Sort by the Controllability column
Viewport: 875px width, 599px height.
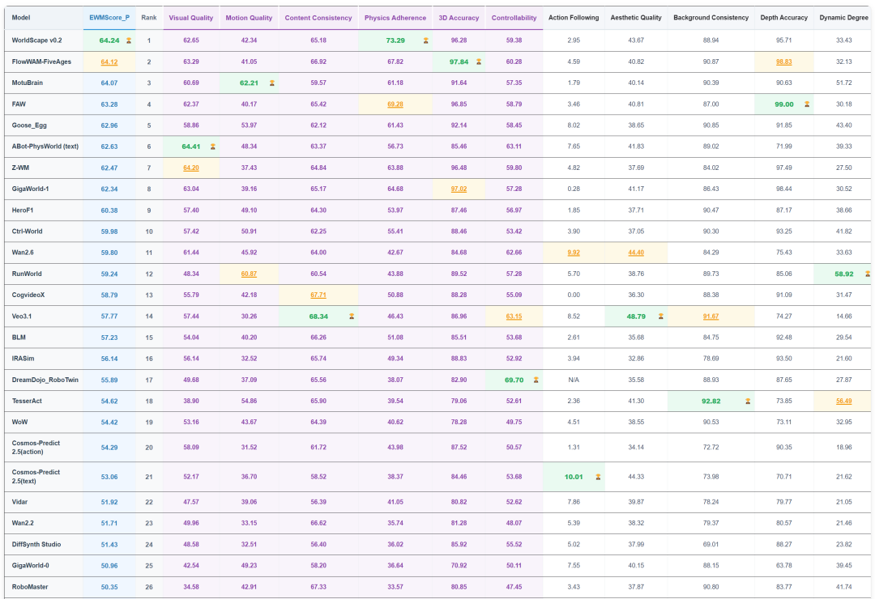click(x=514, y=18)
